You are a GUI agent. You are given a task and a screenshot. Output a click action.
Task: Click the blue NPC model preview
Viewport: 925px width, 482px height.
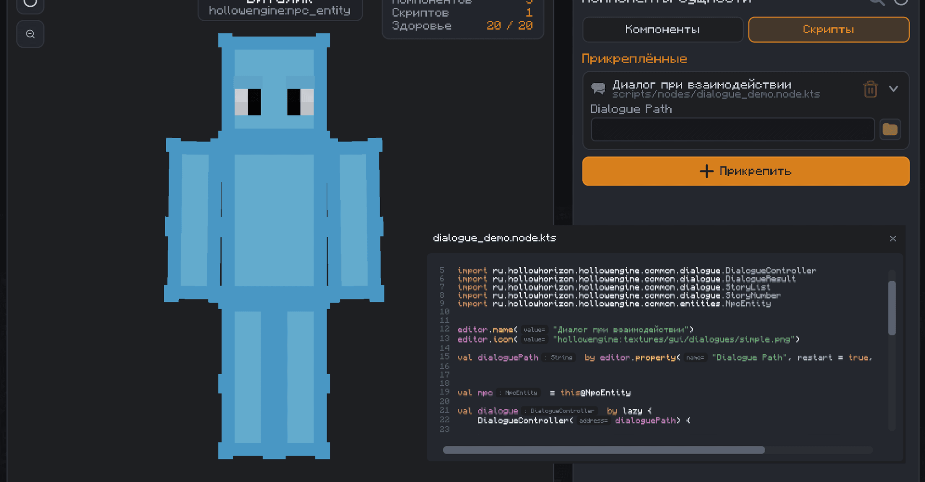pyautogui.click(x=274, y=246)
